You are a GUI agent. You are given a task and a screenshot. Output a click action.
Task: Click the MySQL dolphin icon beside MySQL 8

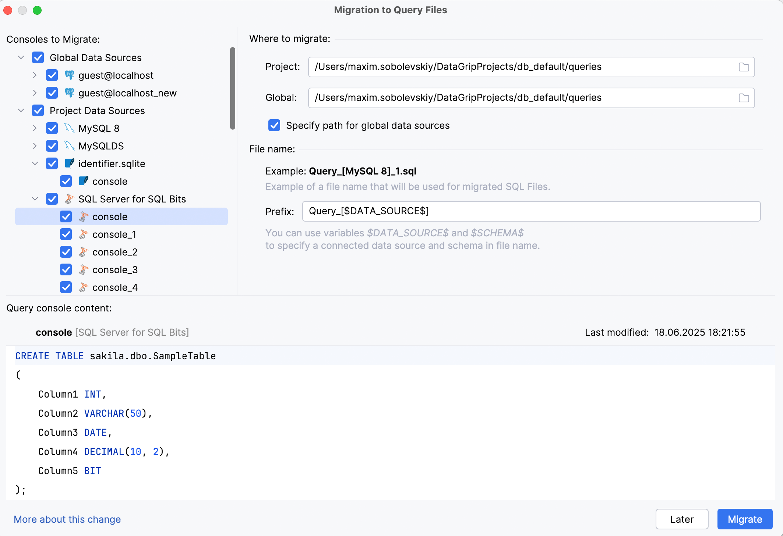(x=69, y=128)
